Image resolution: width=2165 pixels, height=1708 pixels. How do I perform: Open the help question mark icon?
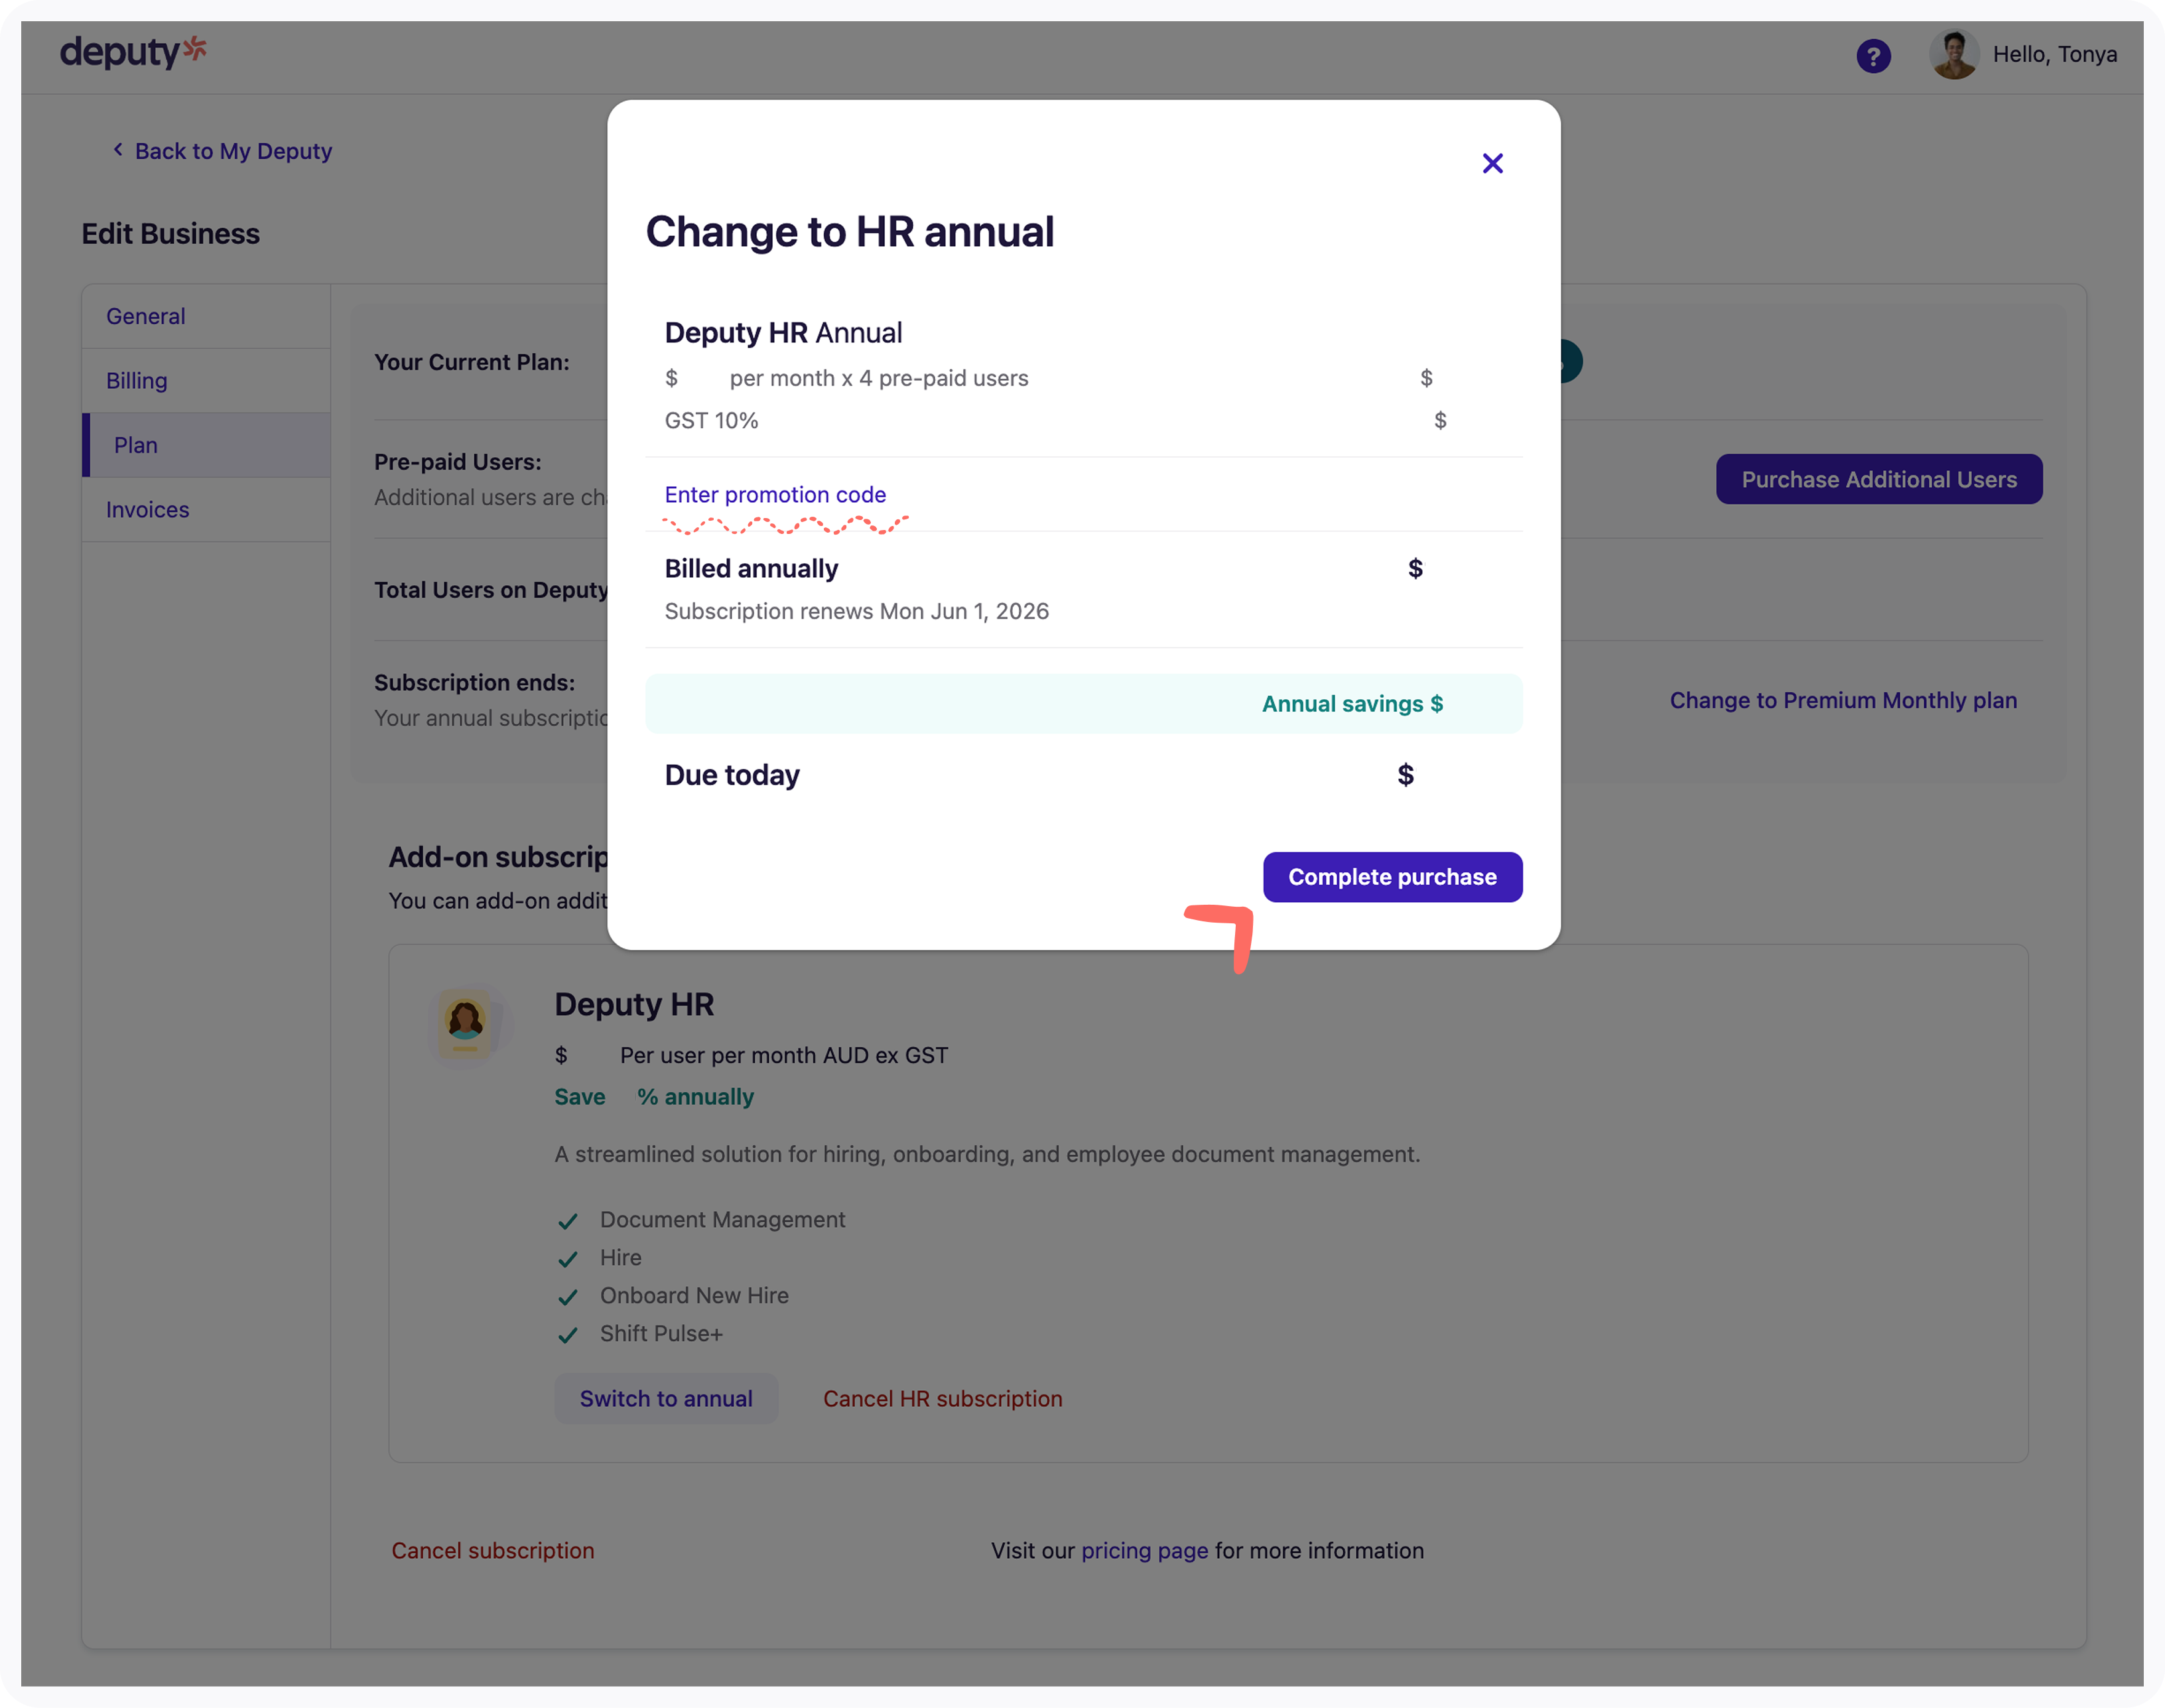click(x=1873, y=56)
